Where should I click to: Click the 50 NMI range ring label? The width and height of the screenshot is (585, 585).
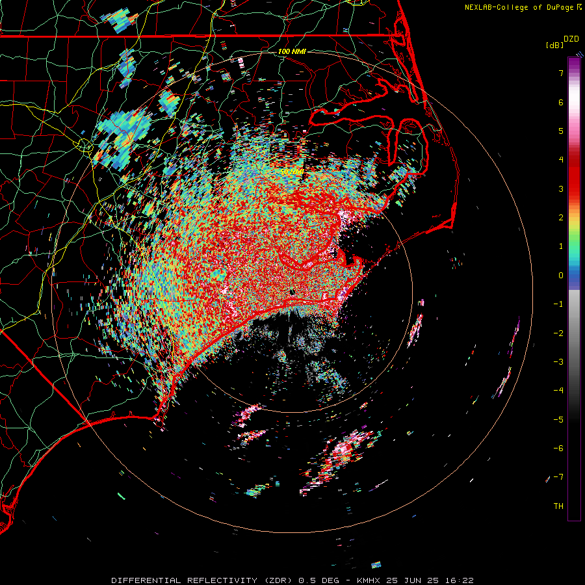pos(292,172)
